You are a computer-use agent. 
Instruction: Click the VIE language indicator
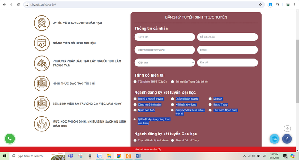[x=264, y=156]
